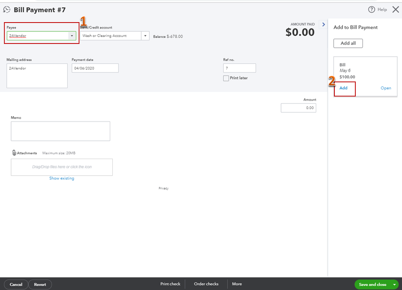The height and width of the screenshot is (290, 402).
Task: Open the Payee dropdown arrow
Action: [72, 36]
